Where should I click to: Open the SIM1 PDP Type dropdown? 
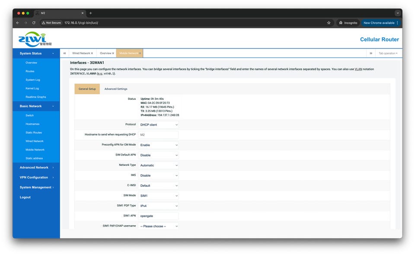(x=158, y=206)
